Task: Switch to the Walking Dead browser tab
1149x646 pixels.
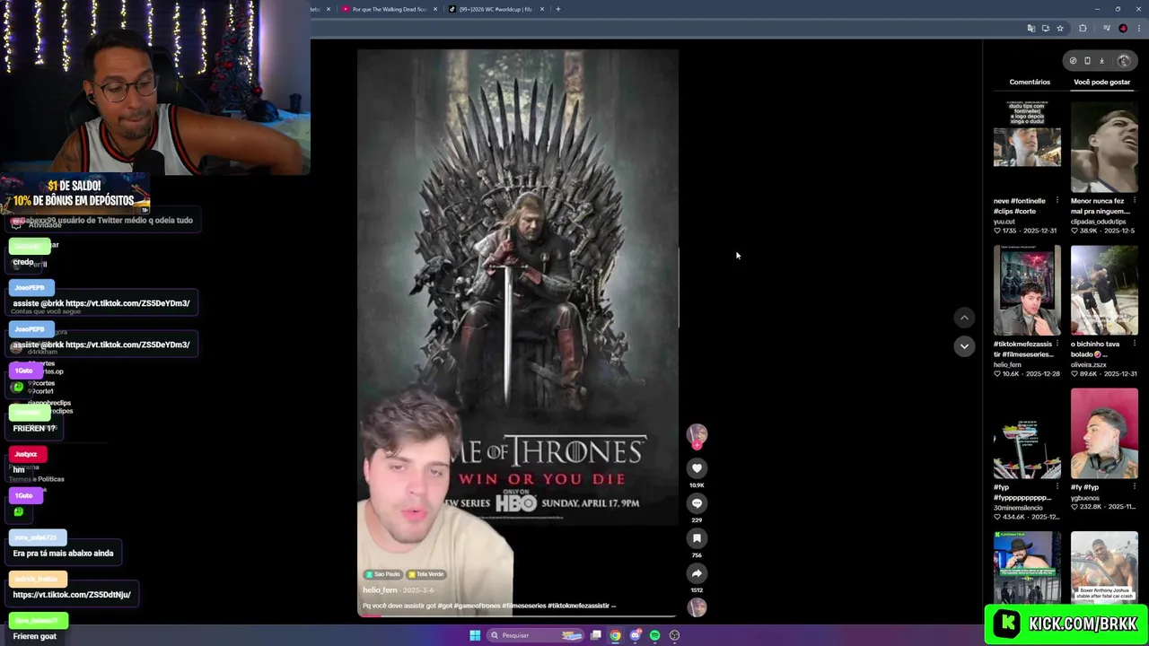Action: [x=390, y=9]
